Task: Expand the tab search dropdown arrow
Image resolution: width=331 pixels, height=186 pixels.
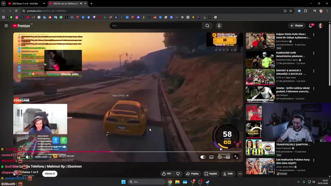Action: [3, 4]
